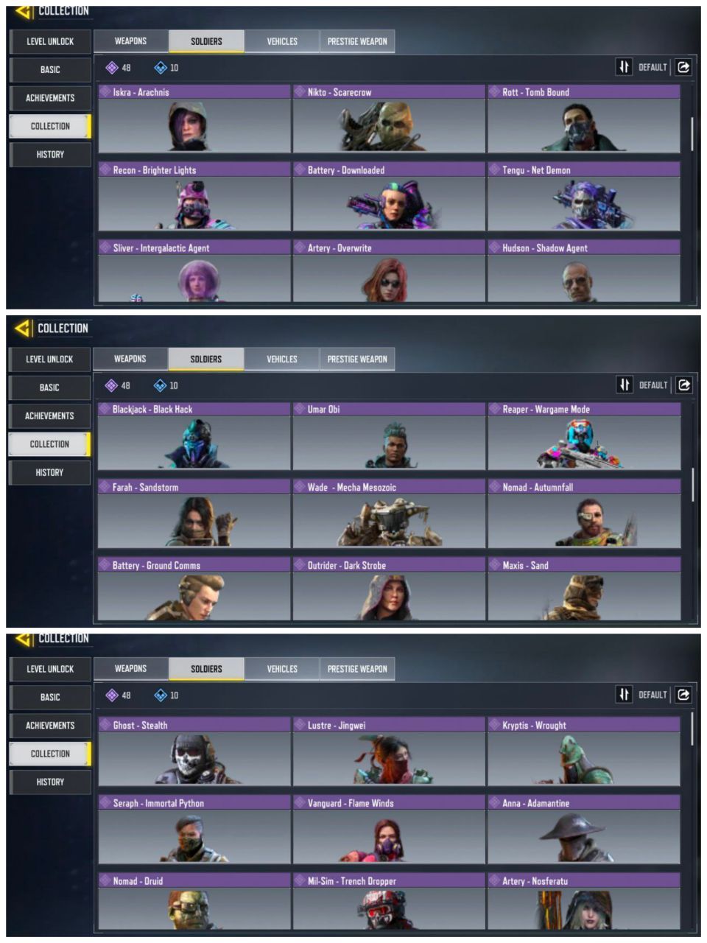Image resolution: width=707 pixels, height=943 pixels.
Task: Click rarity emblem on Wade - Mecha Mesozoic bar
Action: click(x=300, y=487)
